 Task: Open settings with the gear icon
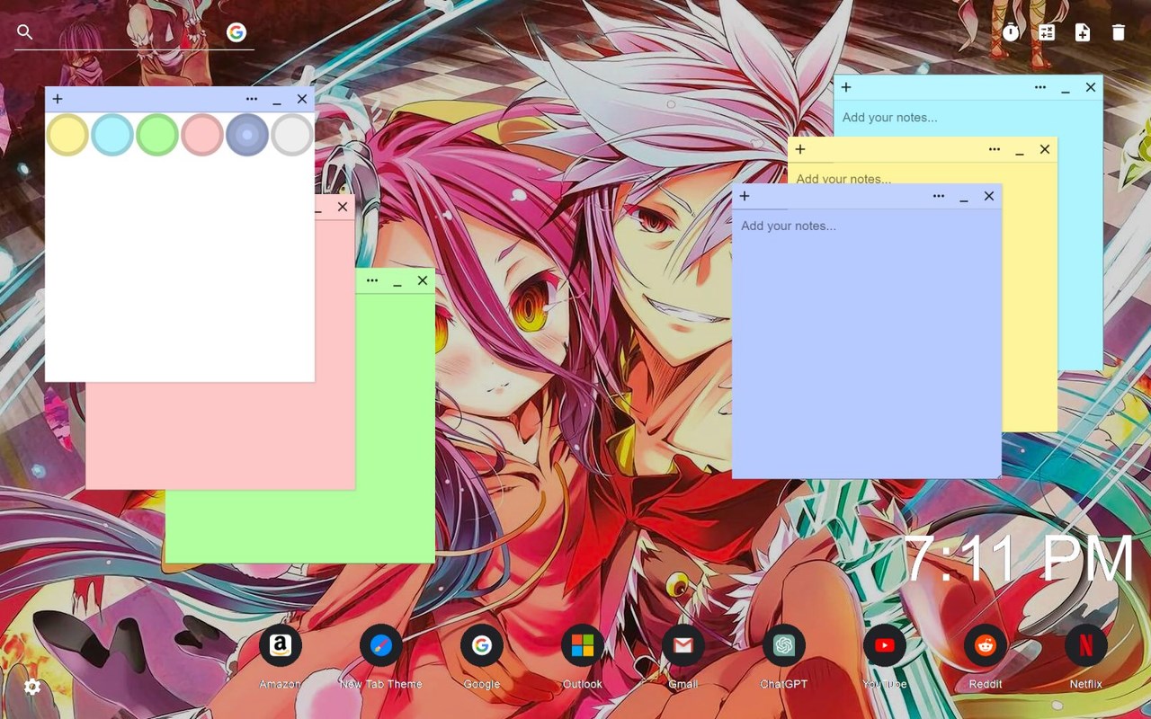pos(32,688)
